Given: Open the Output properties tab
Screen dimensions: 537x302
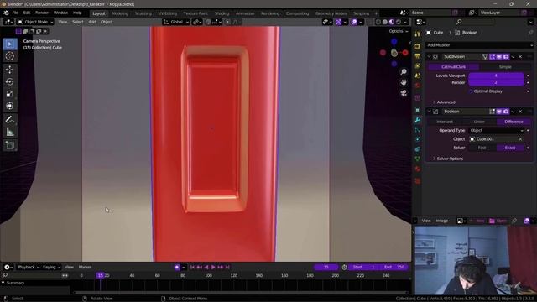Looking at the screenshot, I should (418, 56).
